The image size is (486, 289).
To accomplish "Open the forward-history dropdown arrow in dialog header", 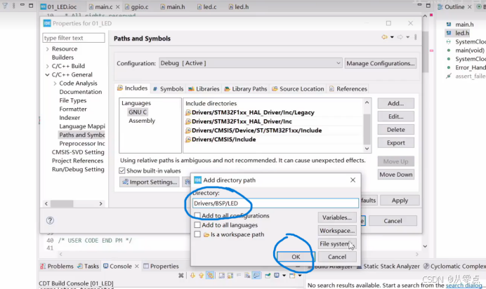I will 408,37.
